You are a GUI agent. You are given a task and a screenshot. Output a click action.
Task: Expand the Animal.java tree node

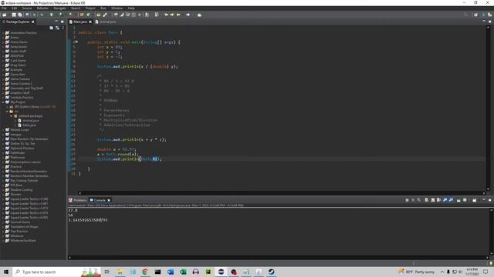pos(15,121)
